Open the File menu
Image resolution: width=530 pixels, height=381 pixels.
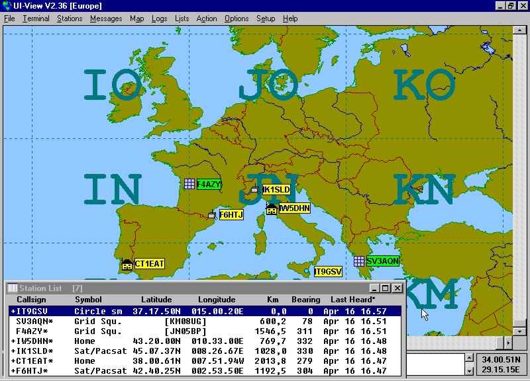(x=9, y=19)
